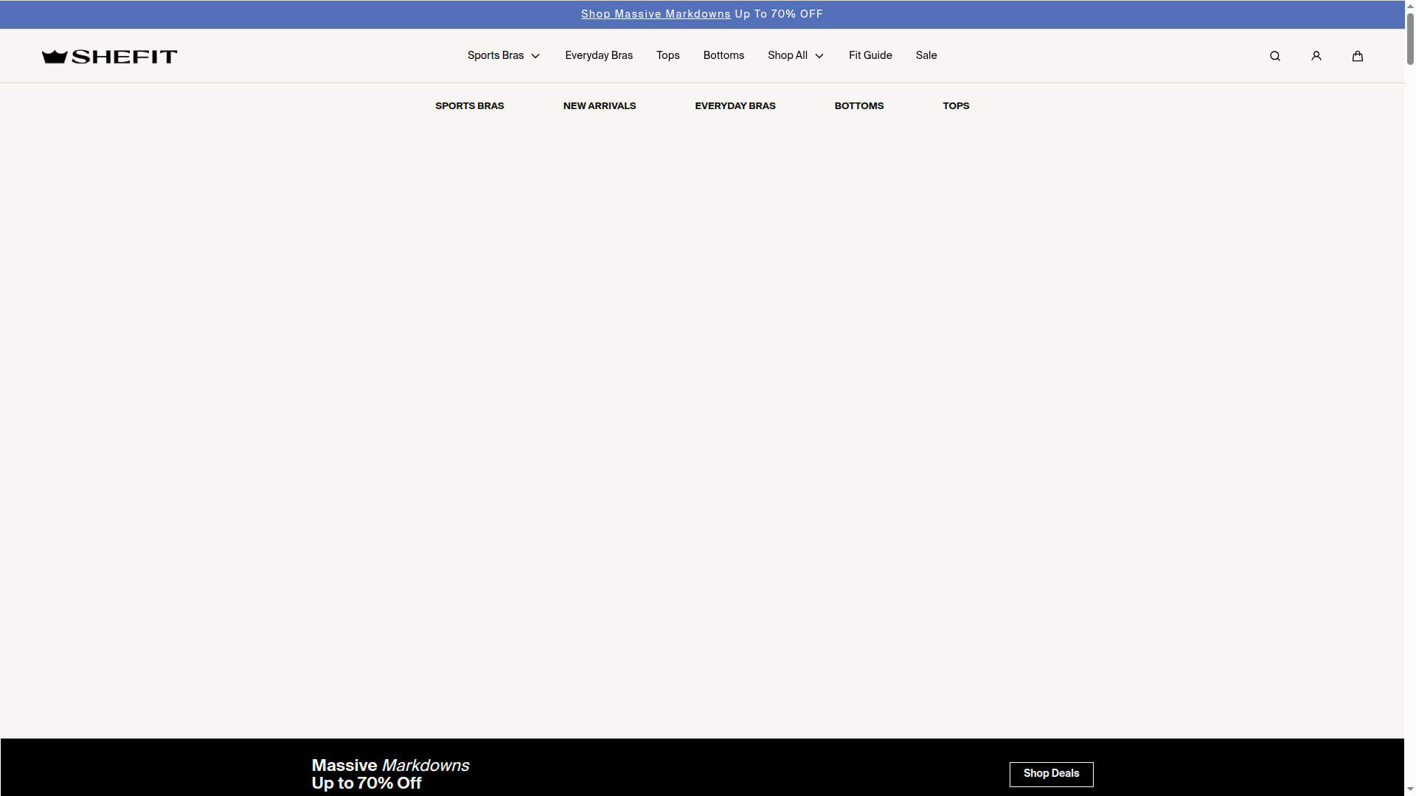Screen dimensions: 1416x796
Task: Open the shopping bag to view cart
Action: click(1357, 55)
